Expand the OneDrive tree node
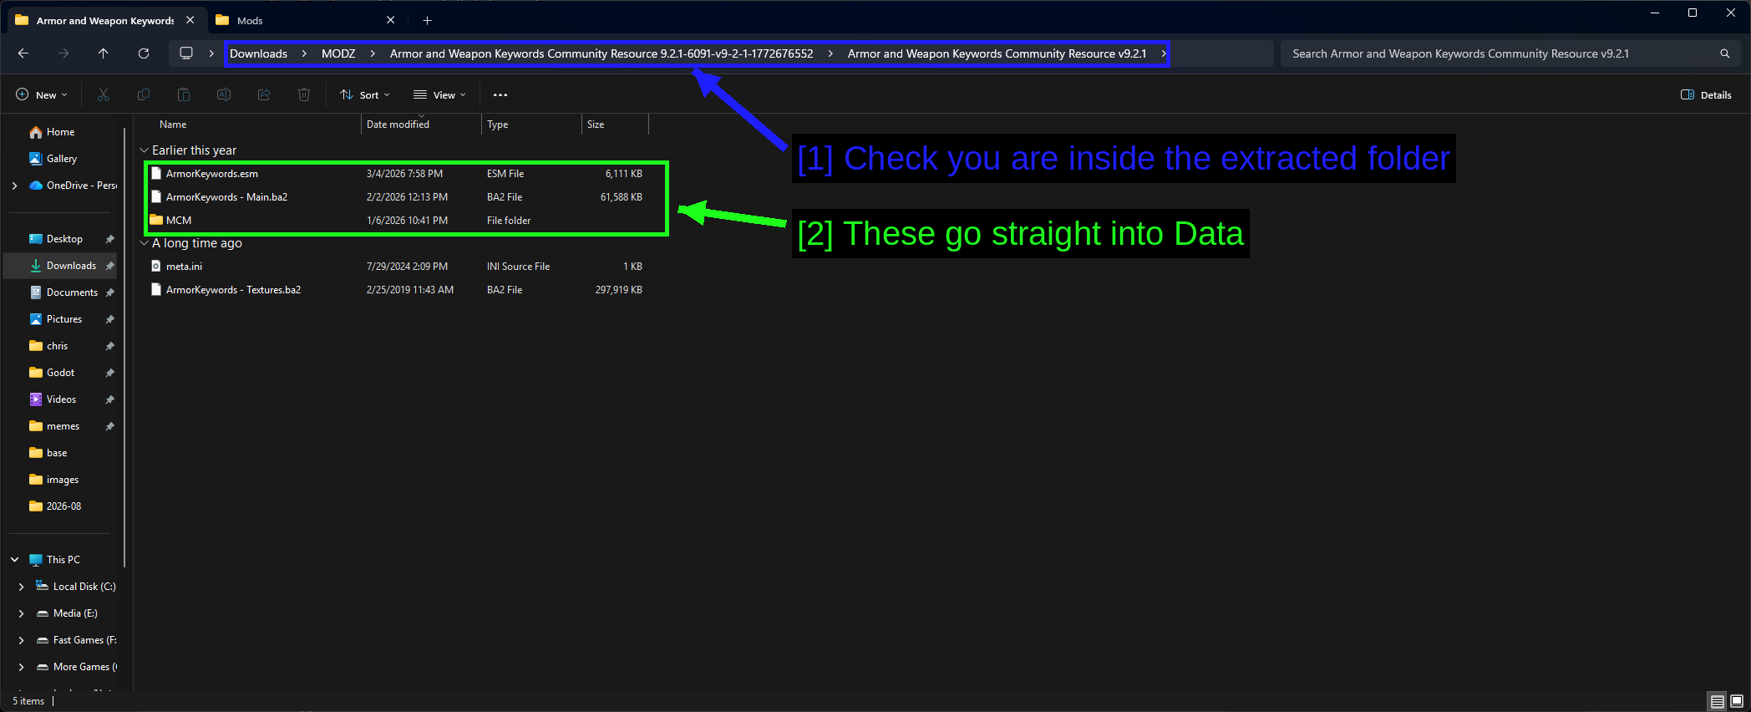Screen dimensions: 1751x712 coord(14,186)
